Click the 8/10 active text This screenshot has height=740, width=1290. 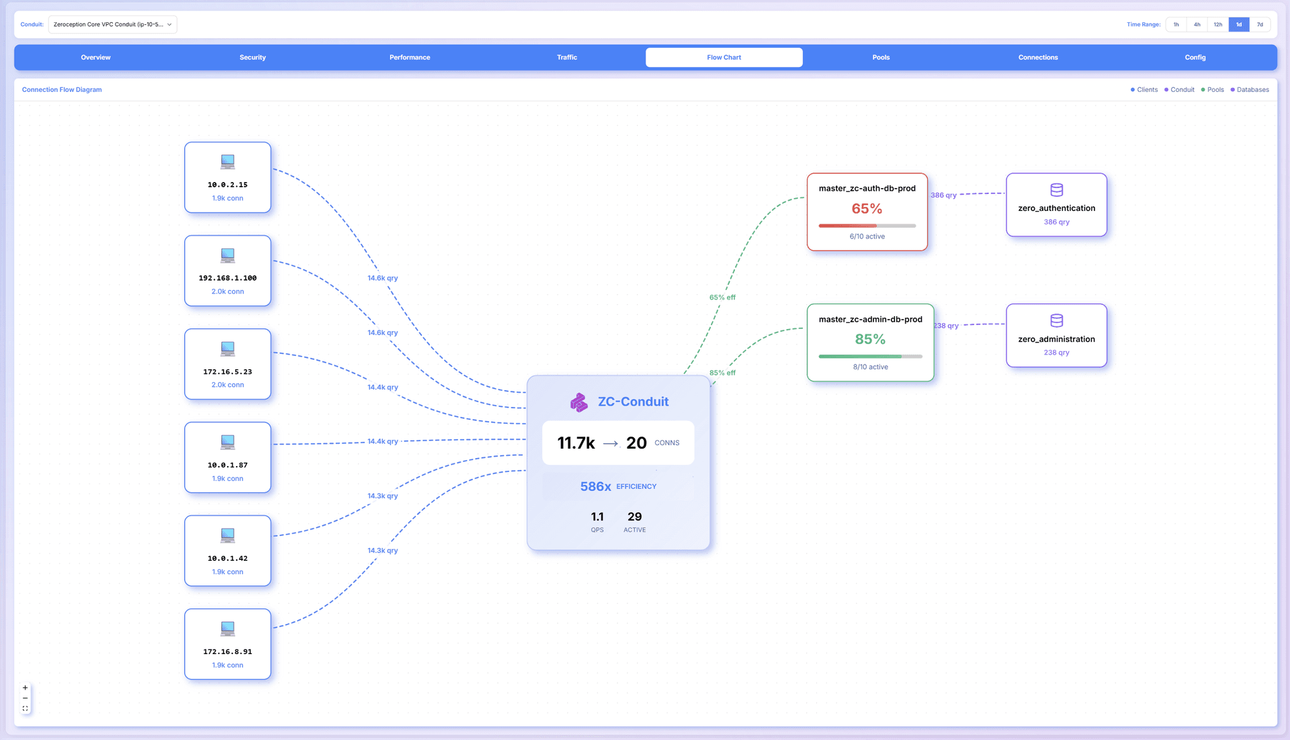click(870, 367)
